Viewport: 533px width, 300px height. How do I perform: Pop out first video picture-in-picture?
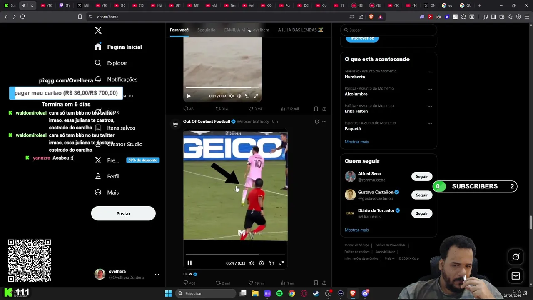[247, 96]
